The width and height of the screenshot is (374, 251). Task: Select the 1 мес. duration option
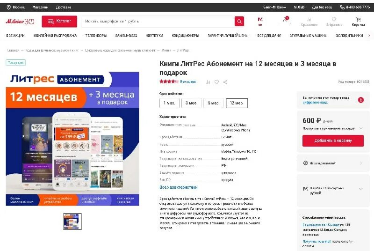click(169, 103)
